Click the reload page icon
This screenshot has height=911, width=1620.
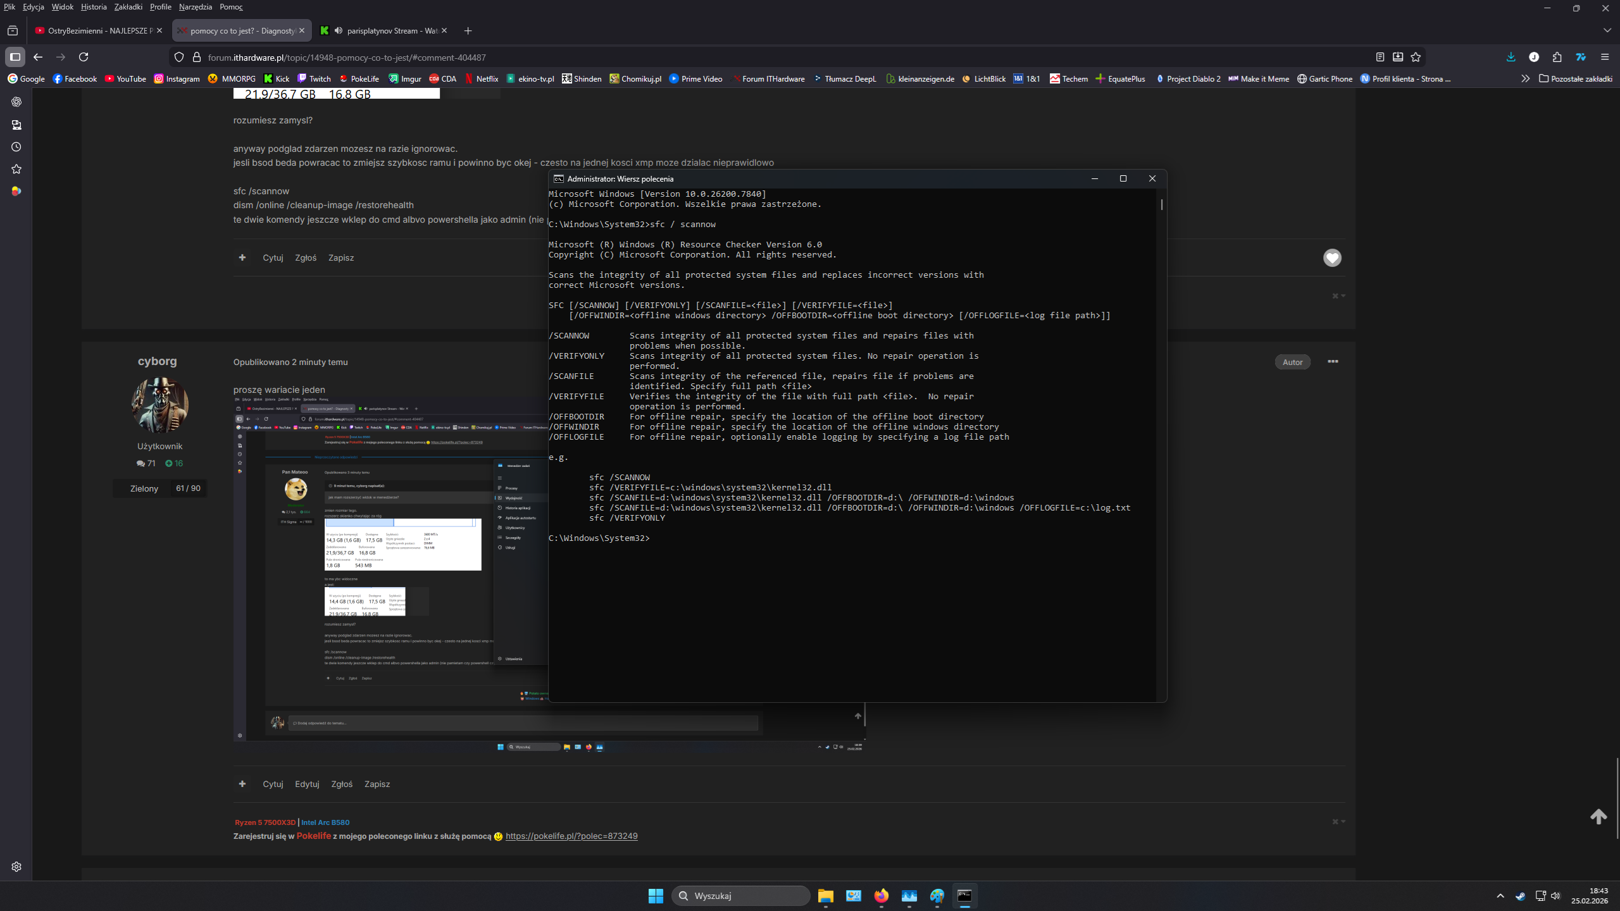(x=84, y=57)
